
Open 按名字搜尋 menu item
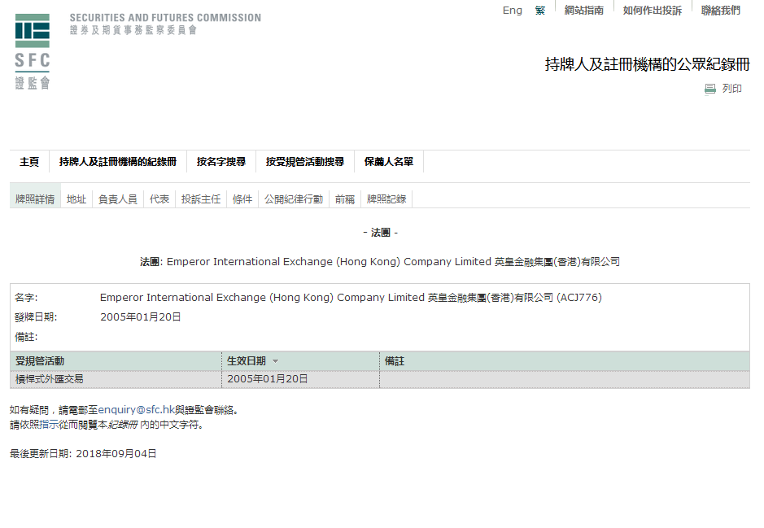point(221,162)
